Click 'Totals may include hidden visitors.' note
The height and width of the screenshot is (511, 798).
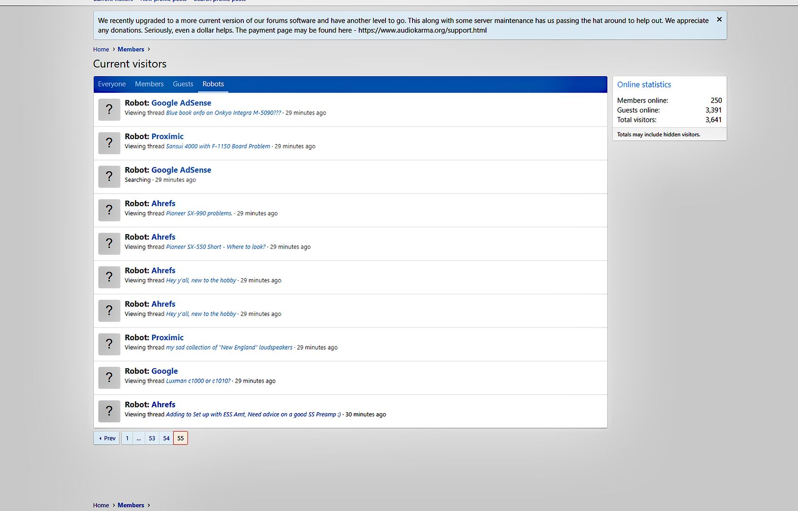tap(658, 134)
